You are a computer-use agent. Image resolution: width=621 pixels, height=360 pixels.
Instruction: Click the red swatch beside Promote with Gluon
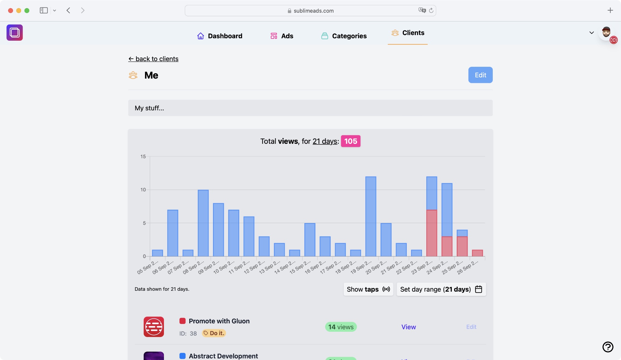(183, 321)
